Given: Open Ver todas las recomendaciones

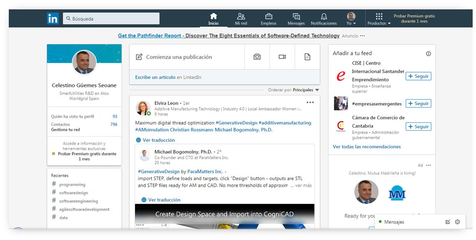Looking at the screenshot, I should click(x=367, y=147).
